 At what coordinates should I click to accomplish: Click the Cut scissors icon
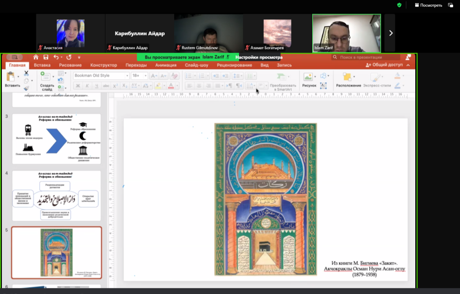[x=26, y=73]
